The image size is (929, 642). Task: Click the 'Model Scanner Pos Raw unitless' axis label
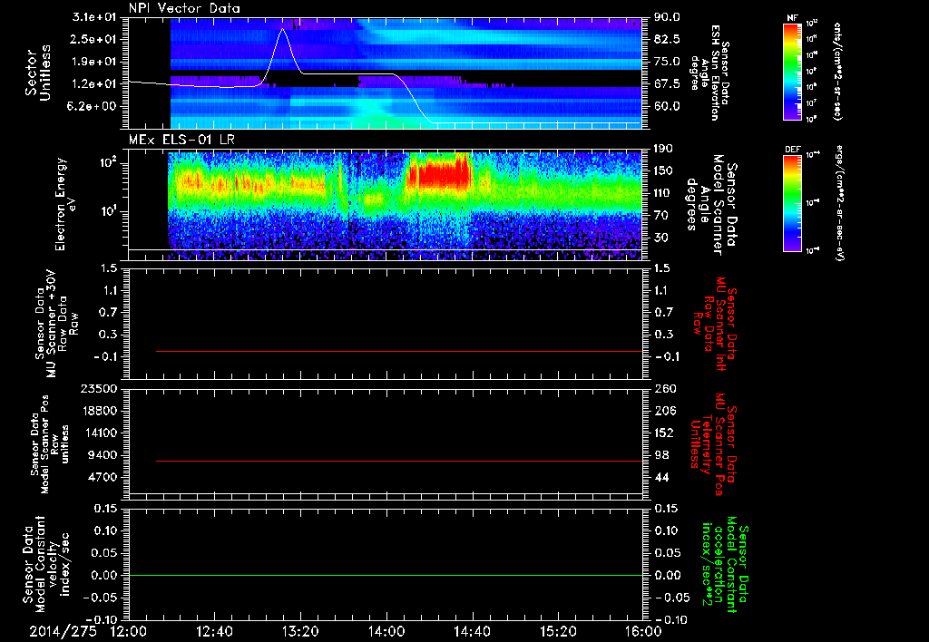50,444
